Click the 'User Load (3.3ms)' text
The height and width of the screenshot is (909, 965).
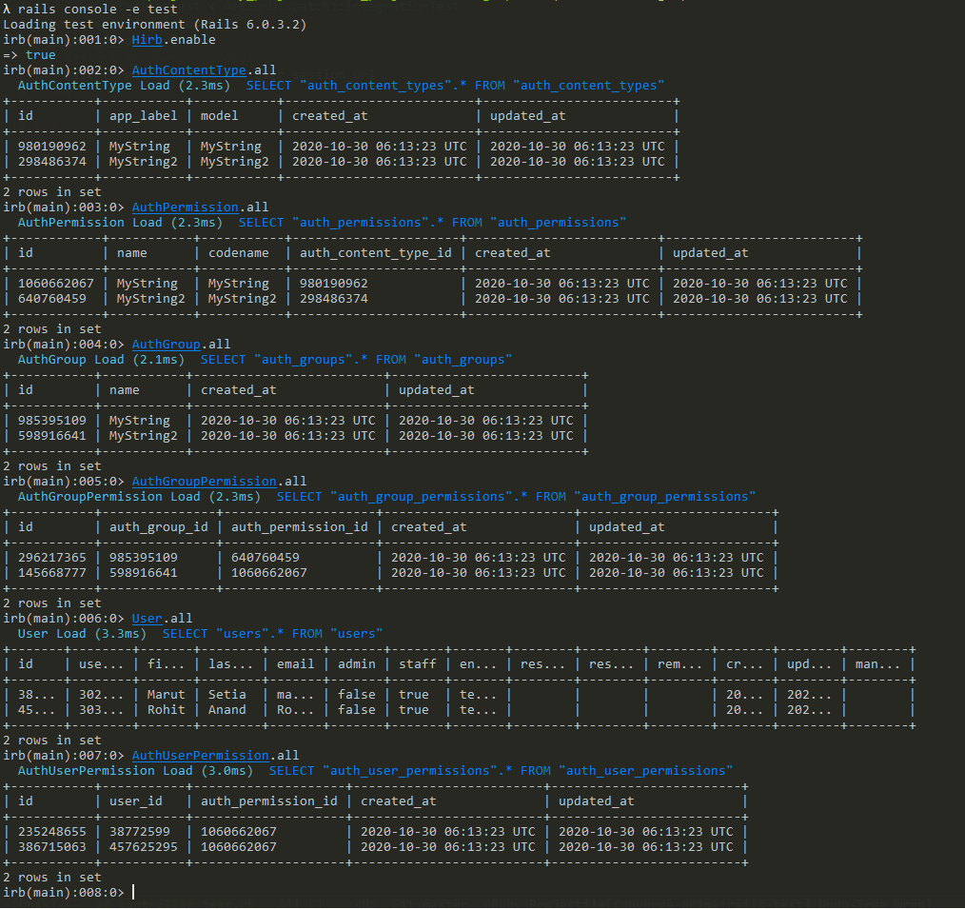(83, 634)
